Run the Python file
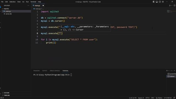The height and width of the screenshot is (99, 176). coord(170,5)
